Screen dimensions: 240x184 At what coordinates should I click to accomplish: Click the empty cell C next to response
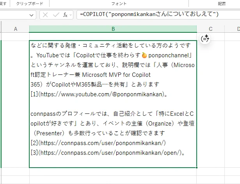pos(211,104)
